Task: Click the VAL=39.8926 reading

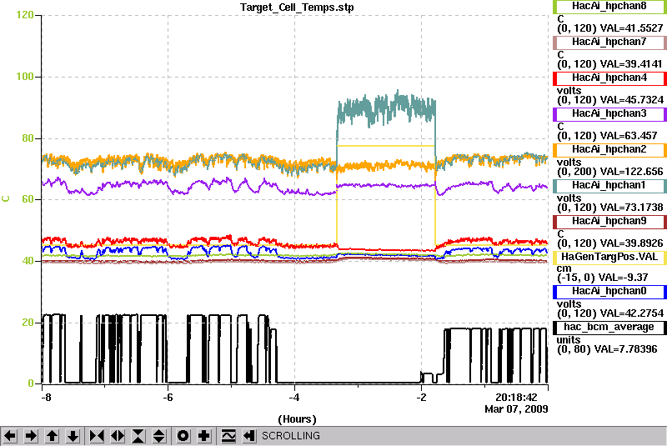Action: pos(631,243)
